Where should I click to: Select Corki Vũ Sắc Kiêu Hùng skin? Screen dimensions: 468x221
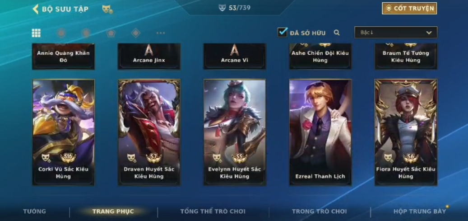coord(63,132)
